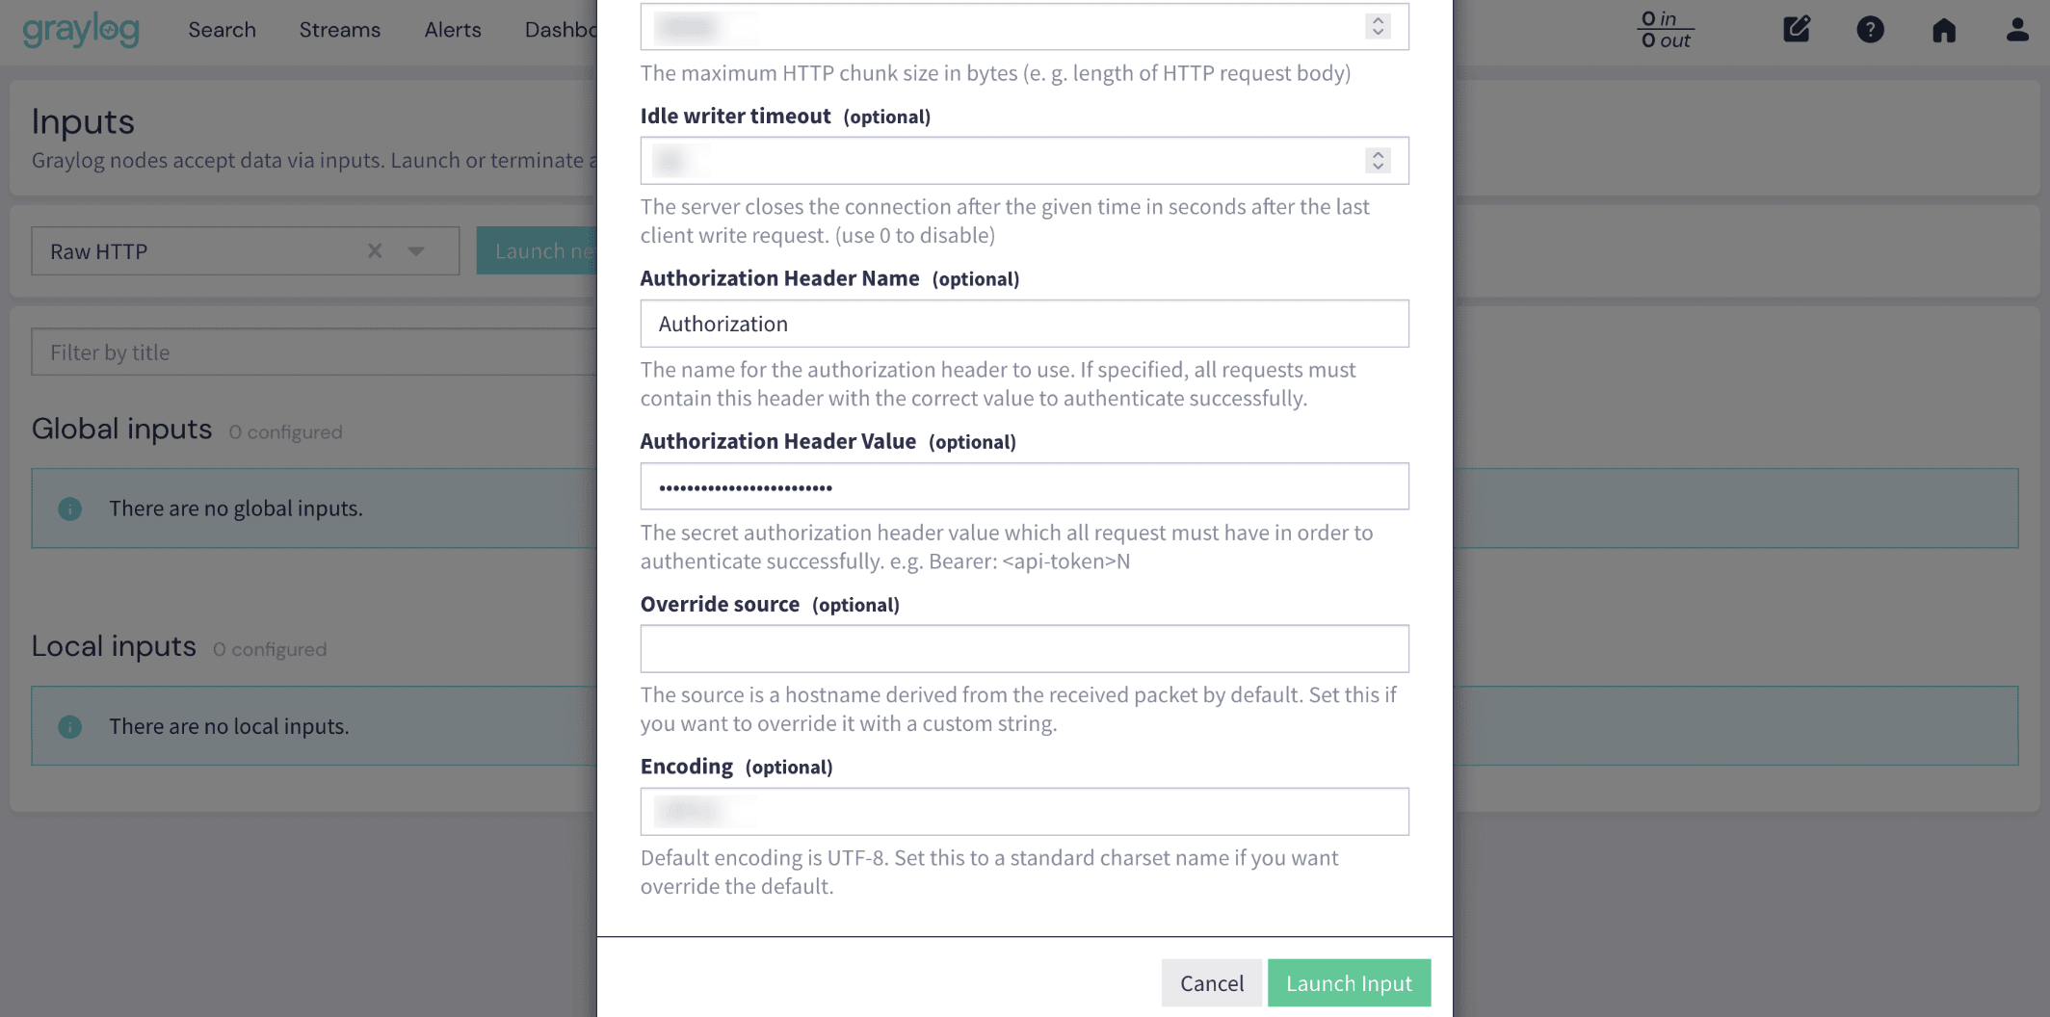
Task: Click the global inputs info icon
Action: point(69,508)
